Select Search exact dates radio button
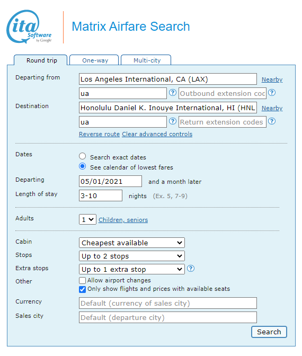The image size is (302, 356). [x=83, y=156]
